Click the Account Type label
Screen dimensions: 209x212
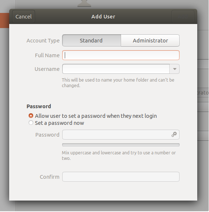click(43, 41)
